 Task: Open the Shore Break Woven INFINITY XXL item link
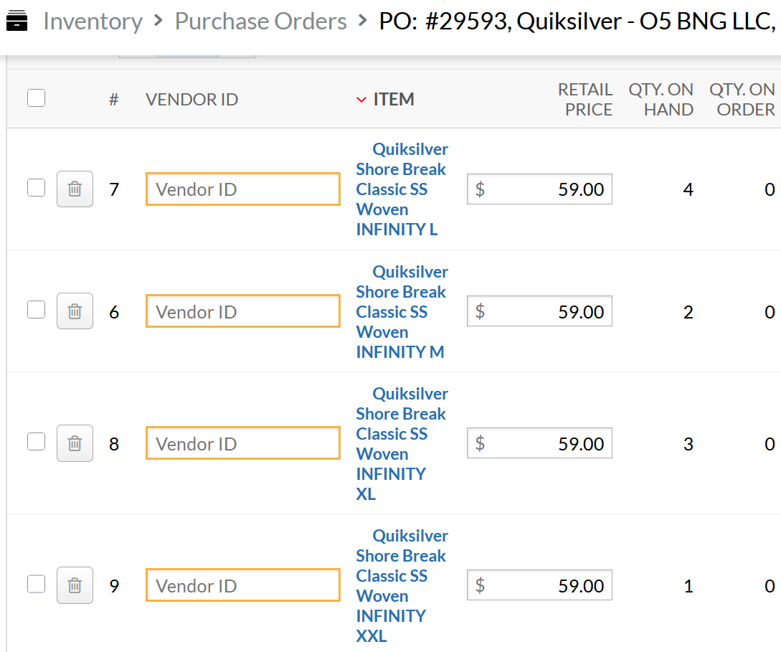(x=402, y=586)
